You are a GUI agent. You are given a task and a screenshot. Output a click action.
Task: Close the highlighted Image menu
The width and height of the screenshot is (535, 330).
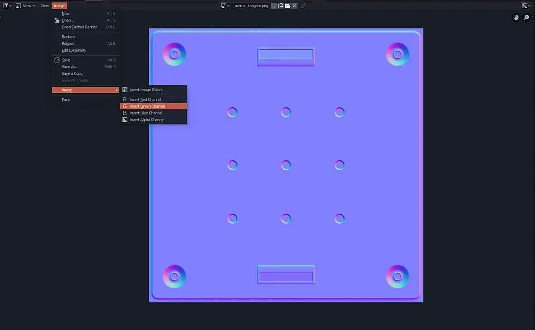point(59,6)
